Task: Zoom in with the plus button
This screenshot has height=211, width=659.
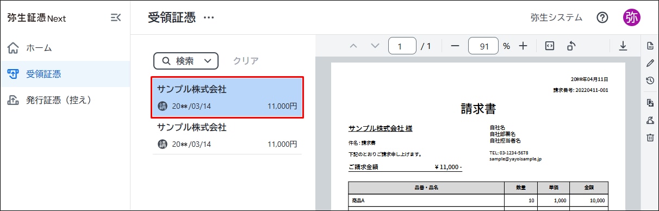Action: click(523, 46)
